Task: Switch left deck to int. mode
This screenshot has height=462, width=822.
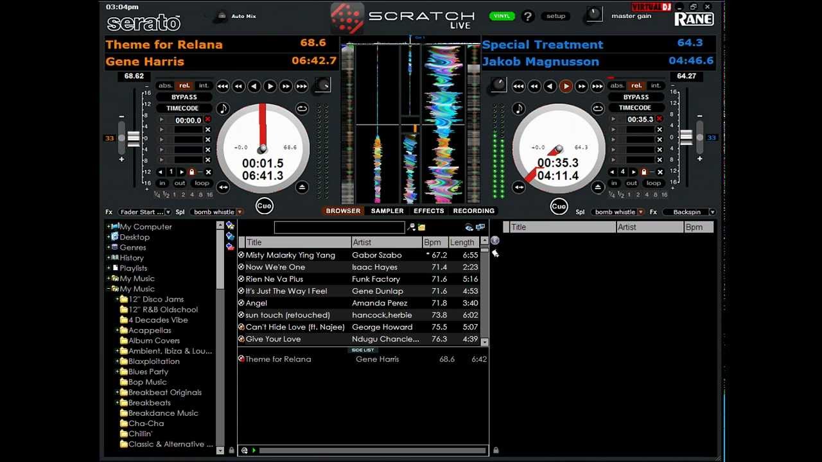Action: (x=204, y=86)
